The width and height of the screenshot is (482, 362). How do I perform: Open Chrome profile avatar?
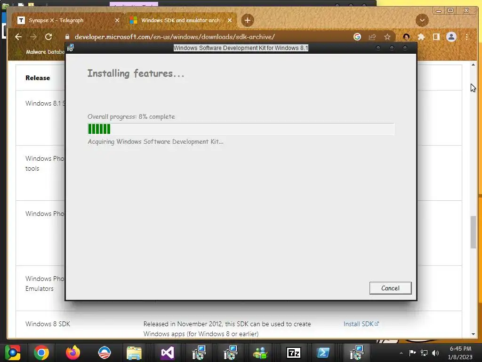pos(451,37)
